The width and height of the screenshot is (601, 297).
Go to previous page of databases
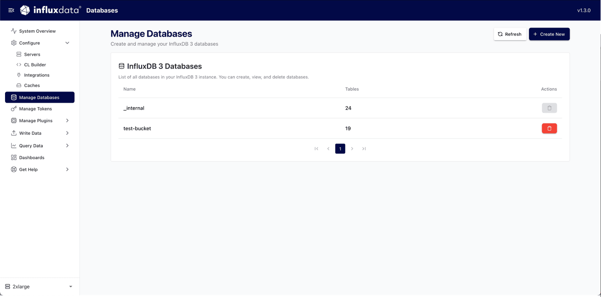tap(328, 149)
